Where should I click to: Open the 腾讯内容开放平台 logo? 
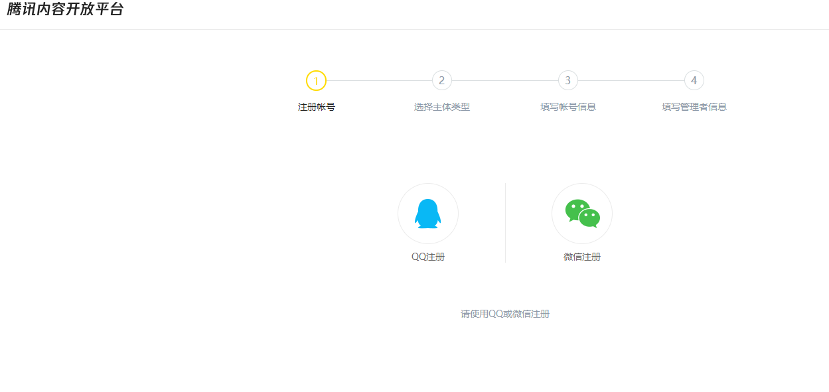click(65, 10)
